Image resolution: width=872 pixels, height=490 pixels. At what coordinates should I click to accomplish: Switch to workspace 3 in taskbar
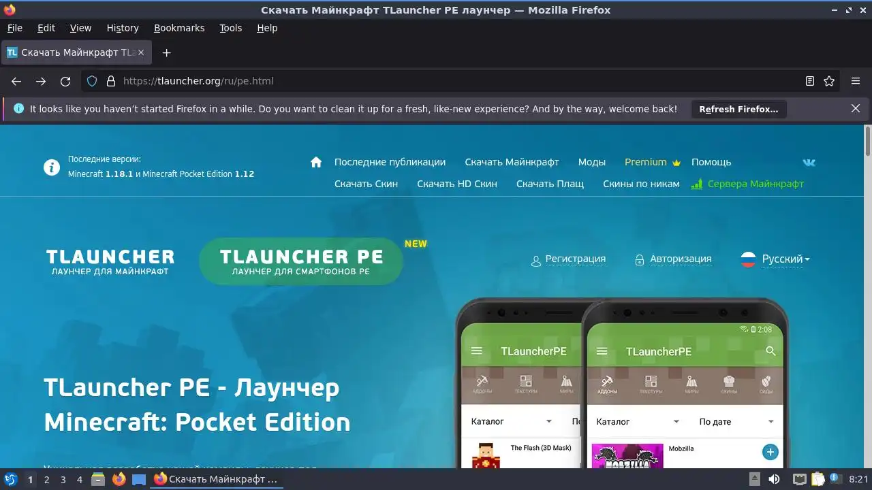point(63,480)
